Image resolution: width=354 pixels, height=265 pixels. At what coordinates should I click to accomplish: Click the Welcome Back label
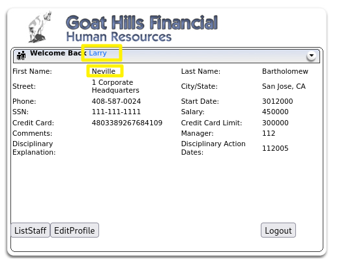point(58,53)
